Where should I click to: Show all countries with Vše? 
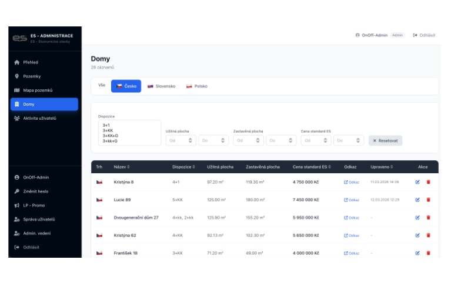tap(102, 86)
